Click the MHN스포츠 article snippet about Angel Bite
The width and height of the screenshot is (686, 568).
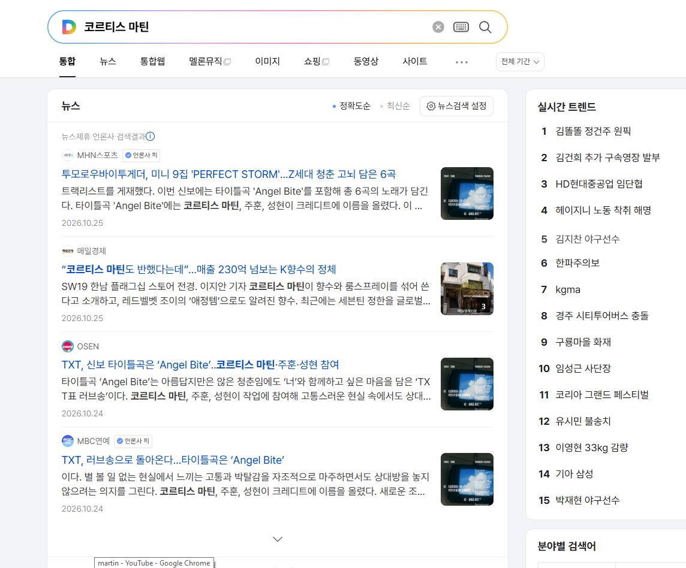click(245, 198)
